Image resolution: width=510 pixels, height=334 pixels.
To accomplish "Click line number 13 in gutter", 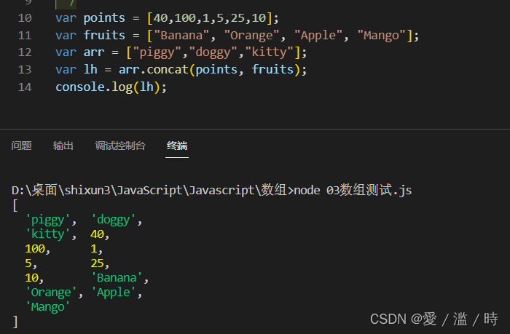I will pos(25,70).
